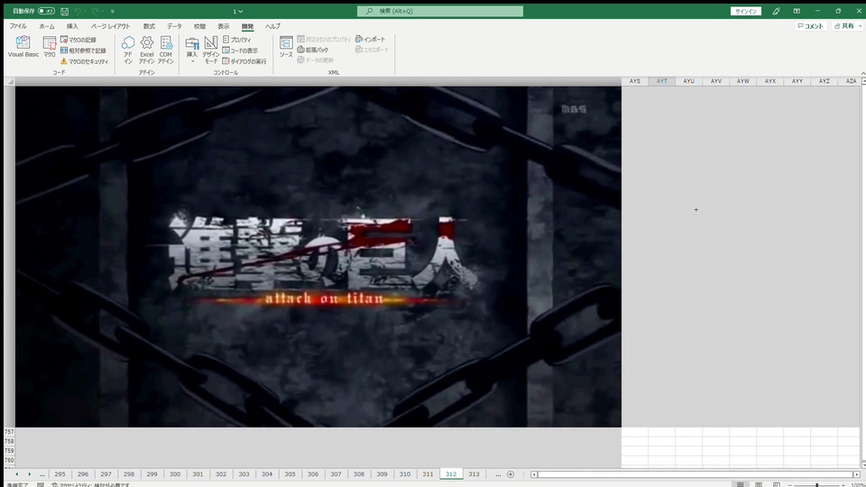Click the Attack on Titan image
This screenshot has height=487, width=866.
tap(318, 257)
